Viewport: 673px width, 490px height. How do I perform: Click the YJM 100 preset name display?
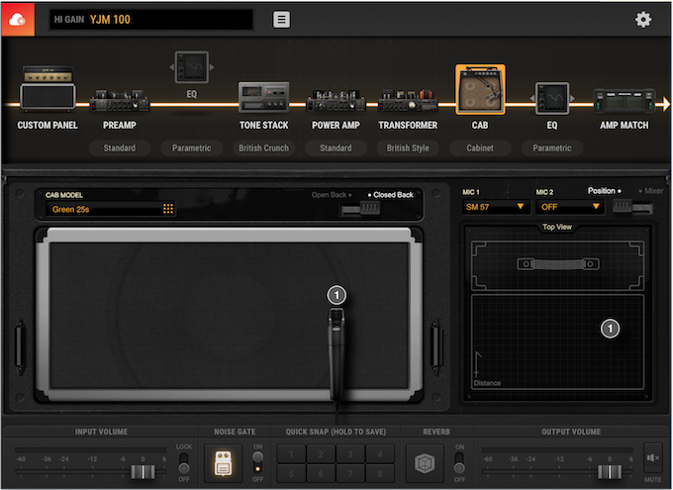coord(151,20)
